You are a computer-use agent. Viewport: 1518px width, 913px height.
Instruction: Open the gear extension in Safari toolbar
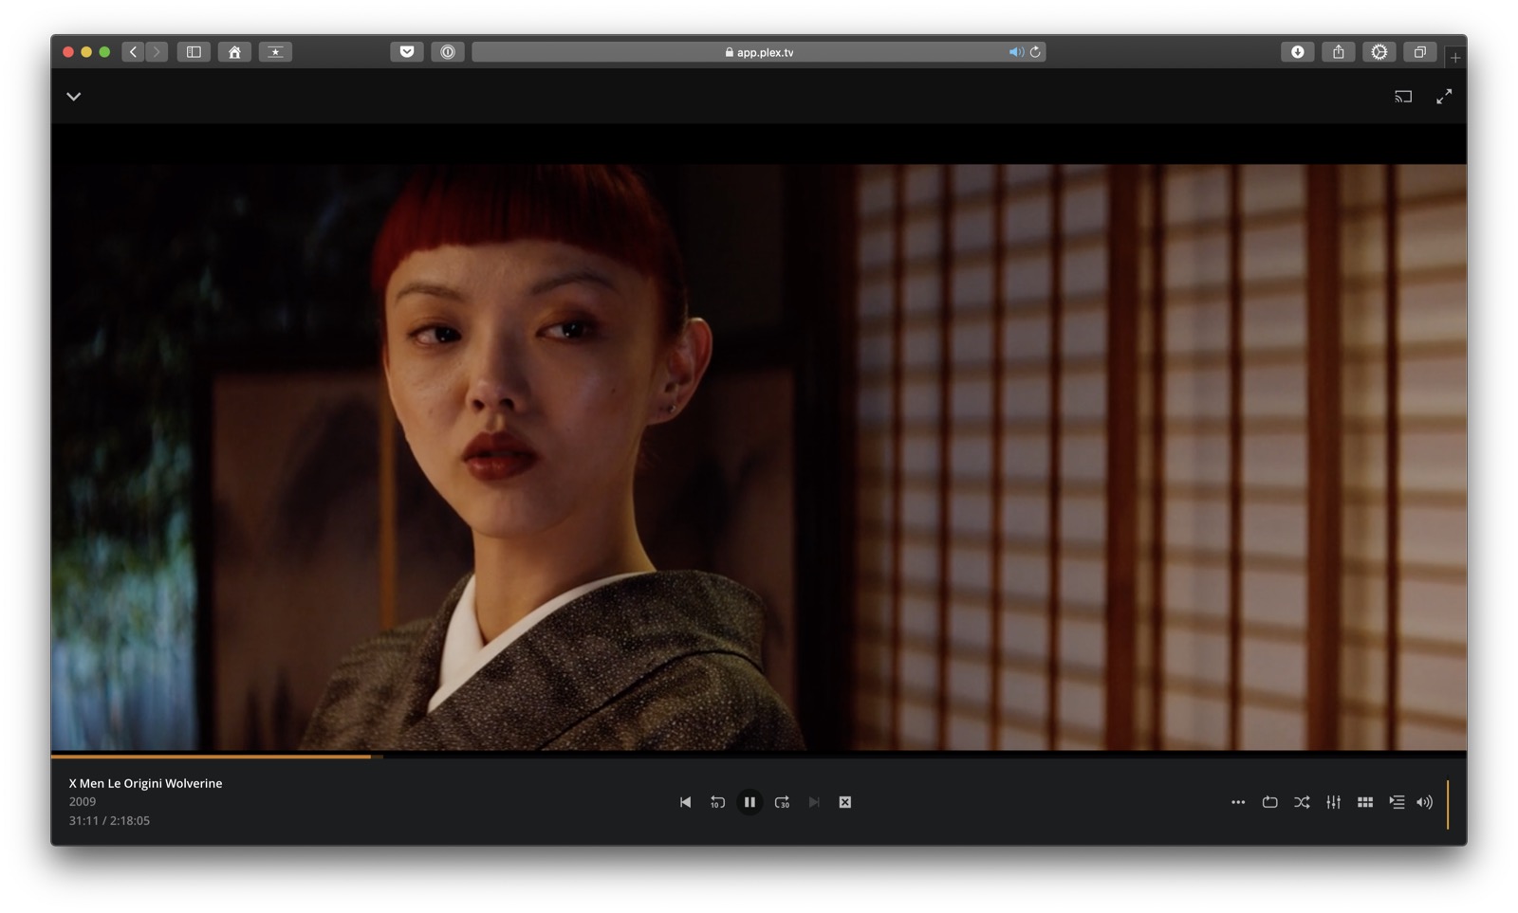coord(1379,52)
